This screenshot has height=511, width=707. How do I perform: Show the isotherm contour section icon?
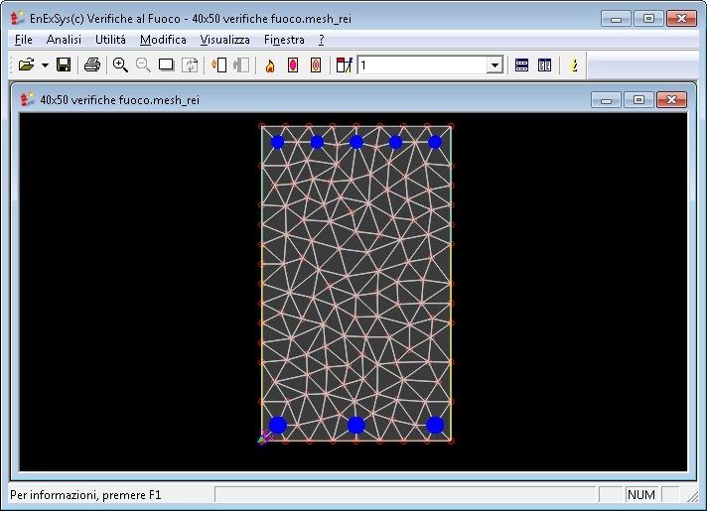316,65
